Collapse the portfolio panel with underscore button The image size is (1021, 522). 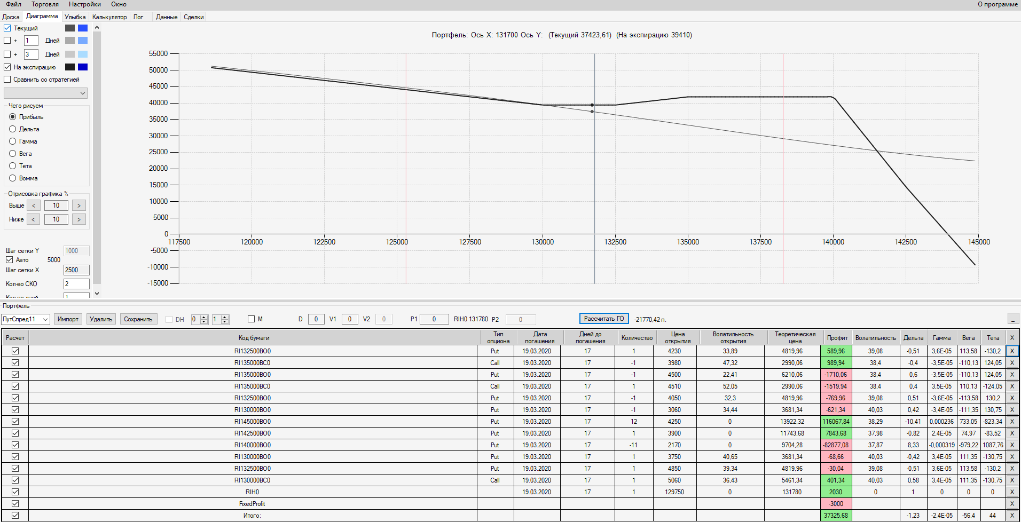click(1013, 319)
